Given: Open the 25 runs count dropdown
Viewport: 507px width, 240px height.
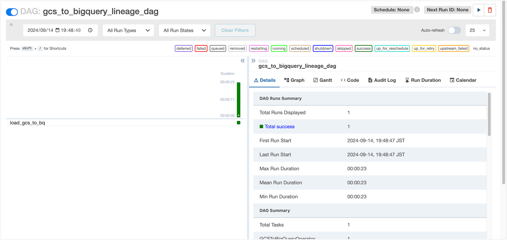Looking at the screenshot, I should (x=477, y=30).
